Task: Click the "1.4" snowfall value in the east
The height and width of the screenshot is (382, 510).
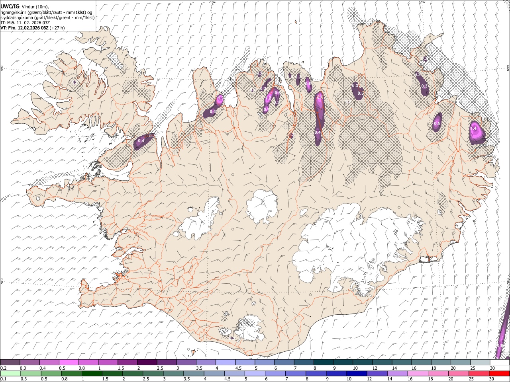Action: 474,129
